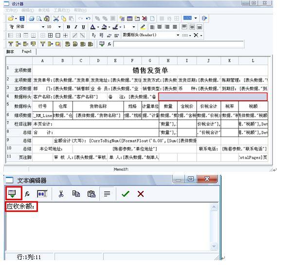Click the text editor scroll down arrow
The width and height of the screenshot is (294, 265).
click(214, 246)
